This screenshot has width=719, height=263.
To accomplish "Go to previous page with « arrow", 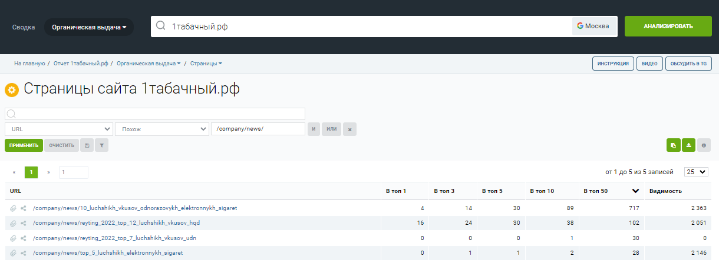I will coord(14,172).
